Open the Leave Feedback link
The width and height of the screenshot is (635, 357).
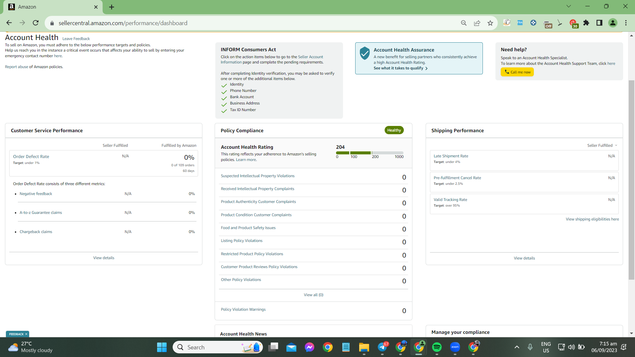click(x=76, y=39)
